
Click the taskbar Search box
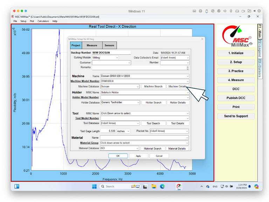click(x=120, y=186)
